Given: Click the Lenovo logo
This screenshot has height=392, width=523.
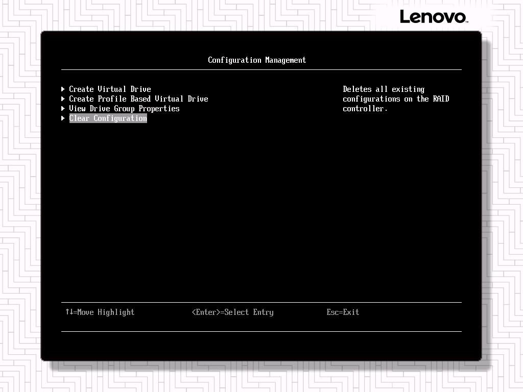Looking at the screenshot, I should click(433, 17).
